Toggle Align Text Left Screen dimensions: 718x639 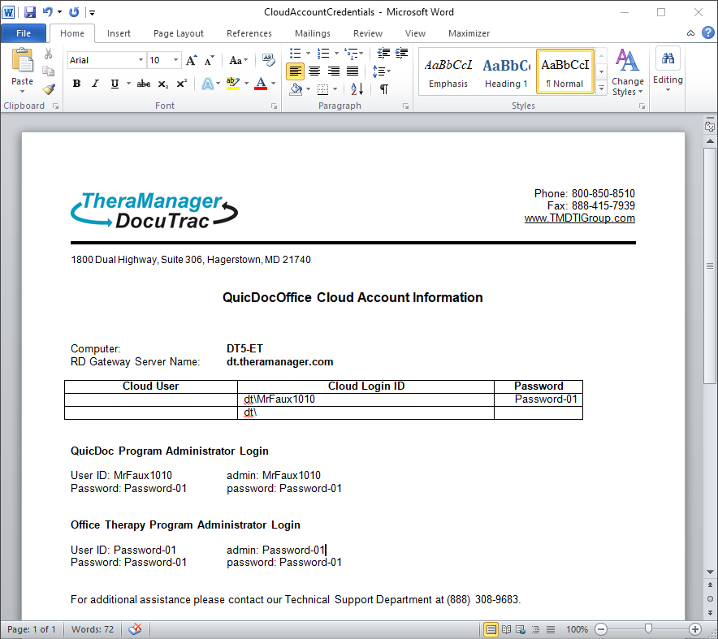click(296, 71)
